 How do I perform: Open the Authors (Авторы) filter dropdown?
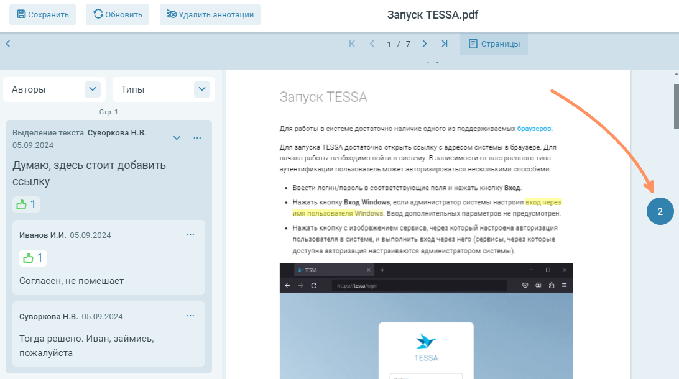click(92, 89)
